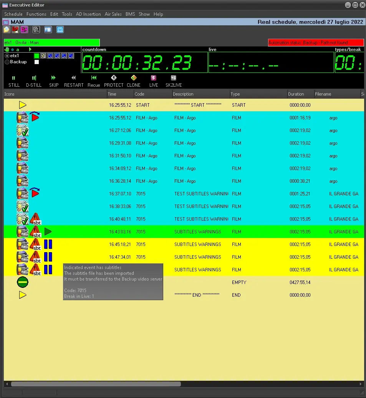The height and width of the screenshot is (398, 366).
Task: Sort by the Description column header
Action: pos(183,94)
